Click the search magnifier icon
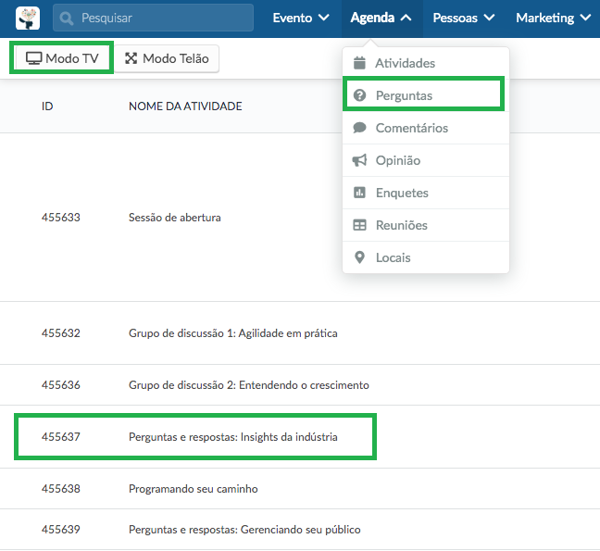Screen dimensions: 600x551 67,18
